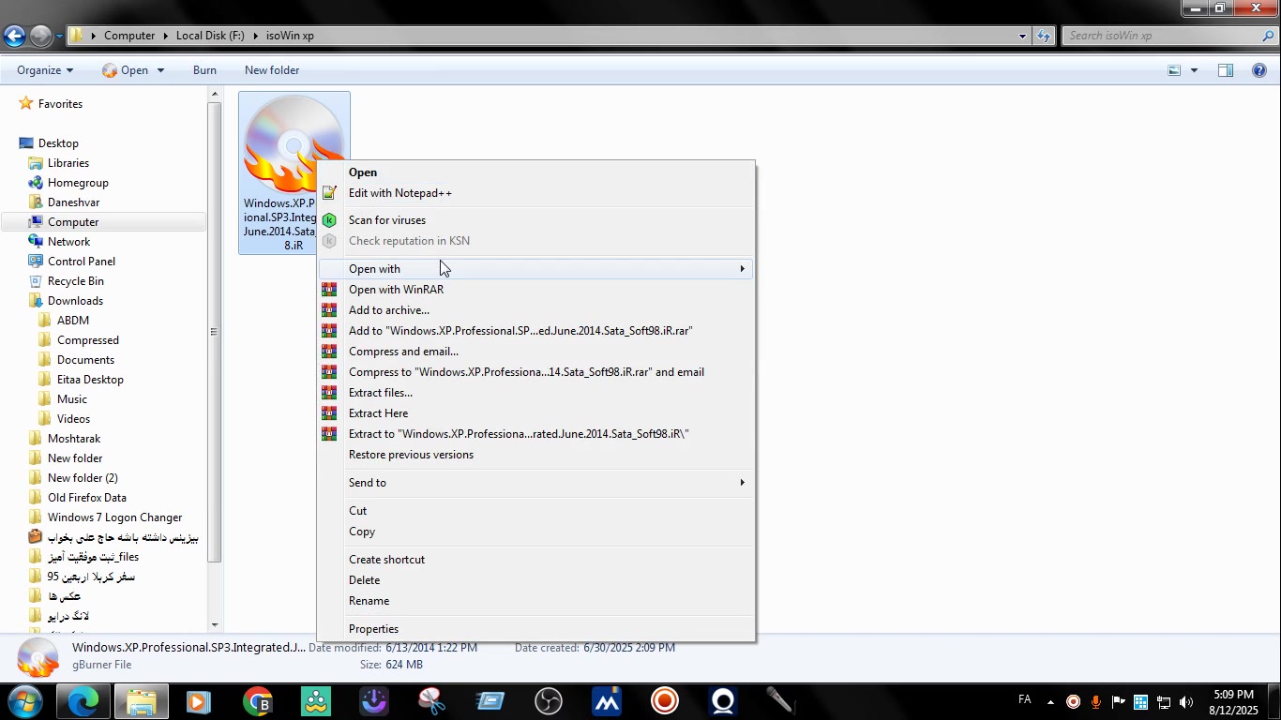Screen dimensions: 1281x720
Task: Click the refresh button beside the address bar
Action: [x=1044, y=36]
